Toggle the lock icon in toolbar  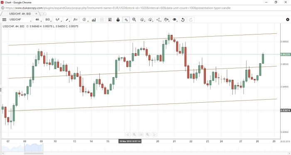tap(118, 20)
